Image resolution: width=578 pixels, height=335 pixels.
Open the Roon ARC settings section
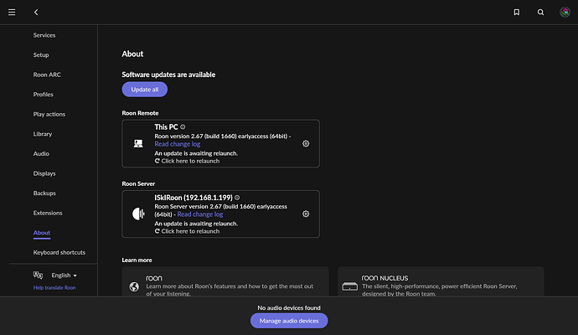[47, 75]
